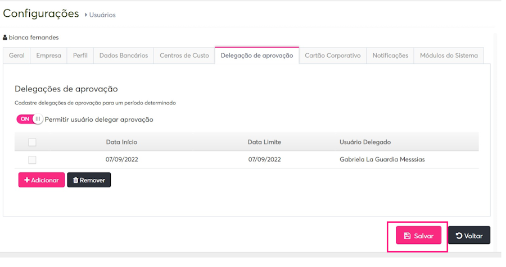The image size is (506, 267).
Task: Click the Data Limite column header
Action: click(264, 142)
